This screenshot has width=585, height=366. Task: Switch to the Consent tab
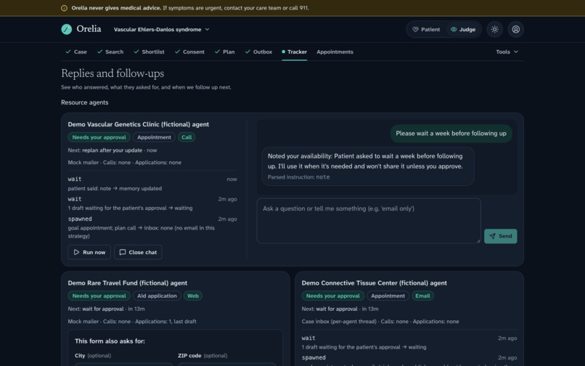[x=190, y=52]
